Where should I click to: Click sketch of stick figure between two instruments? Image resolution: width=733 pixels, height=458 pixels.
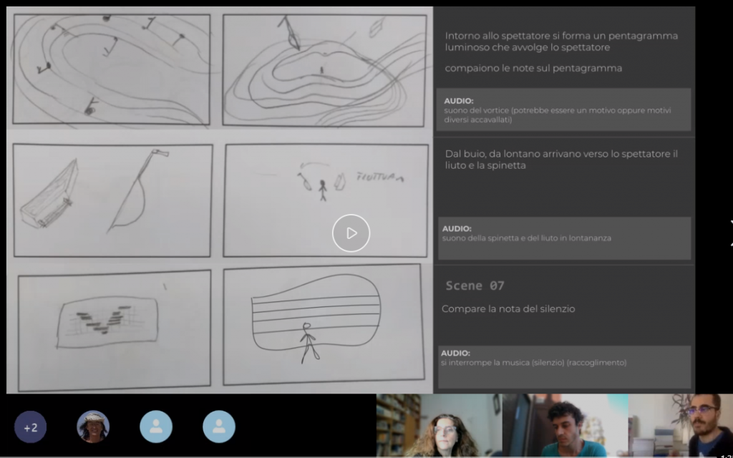click(325, 200)
